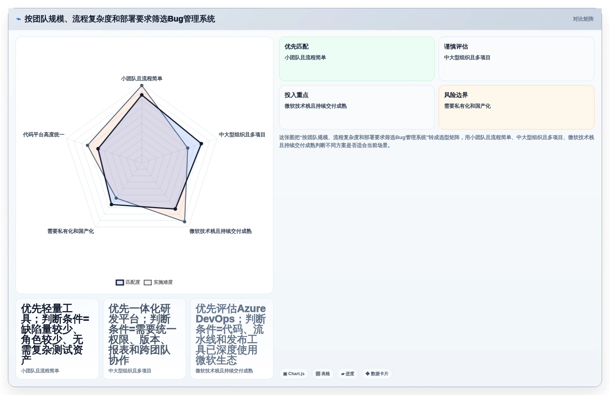Click radar axis label 小团队且流程简单
The width and height of the screenshot is (610, 395).
[142, 79]
